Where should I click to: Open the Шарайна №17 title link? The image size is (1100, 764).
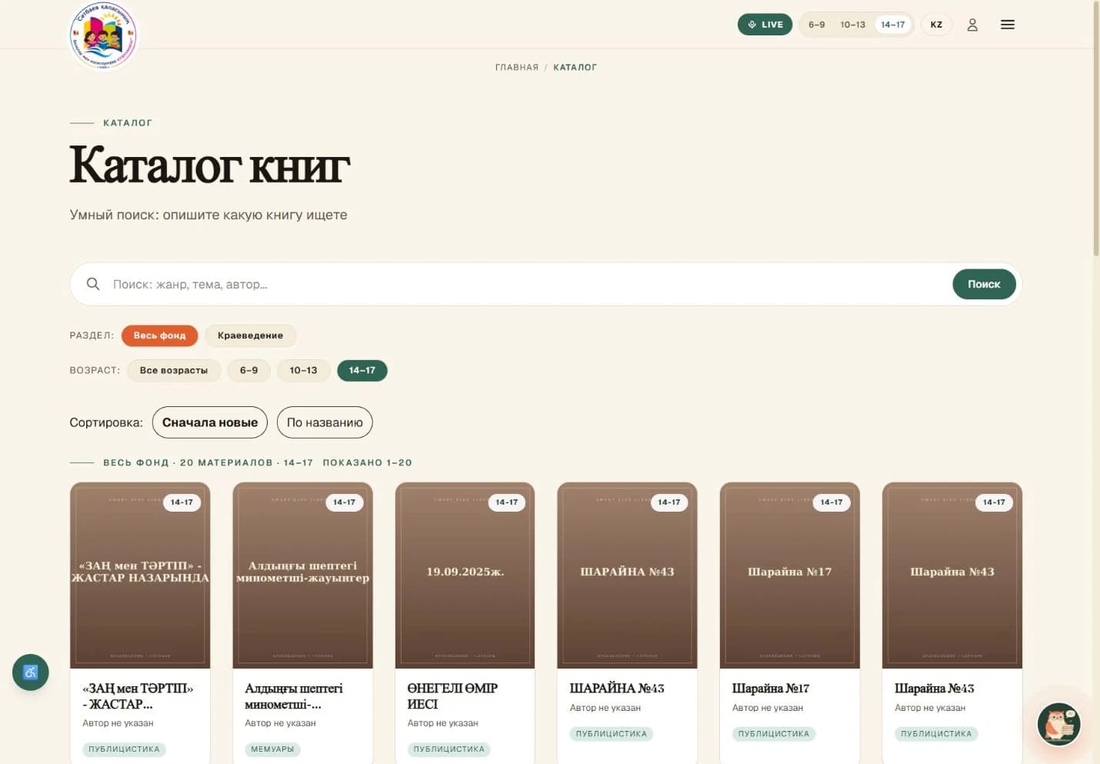pyautogui.click(x=770, y=689)
